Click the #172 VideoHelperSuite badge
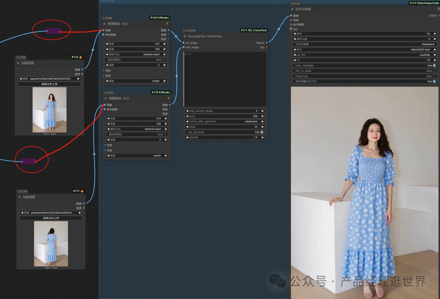The image size is (440, 299). tap(424, 3)
